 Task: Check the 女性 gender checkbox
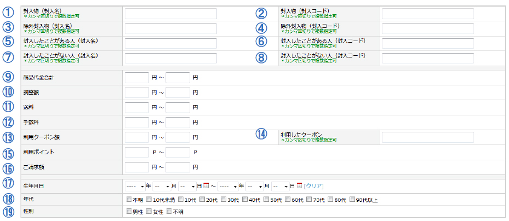tap(149, 212)
